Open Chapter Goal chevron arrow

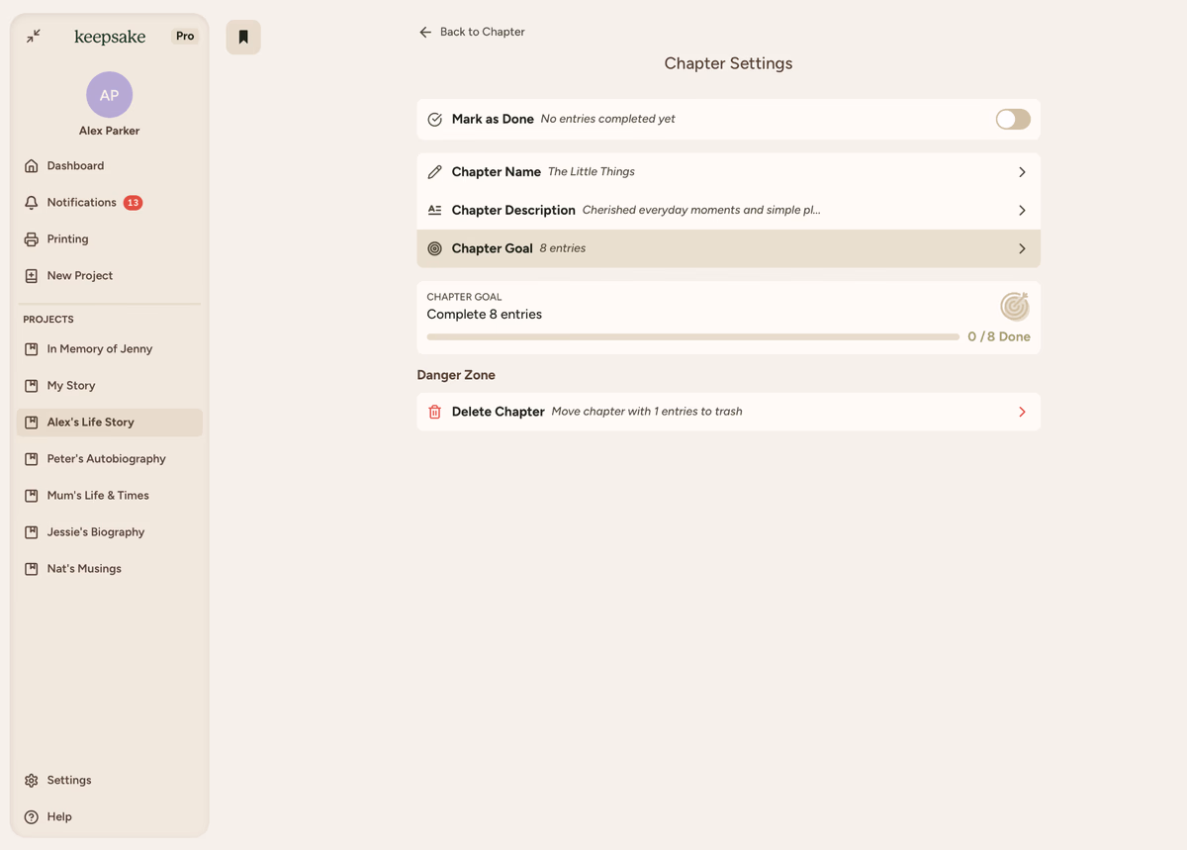coord(1022,249)
